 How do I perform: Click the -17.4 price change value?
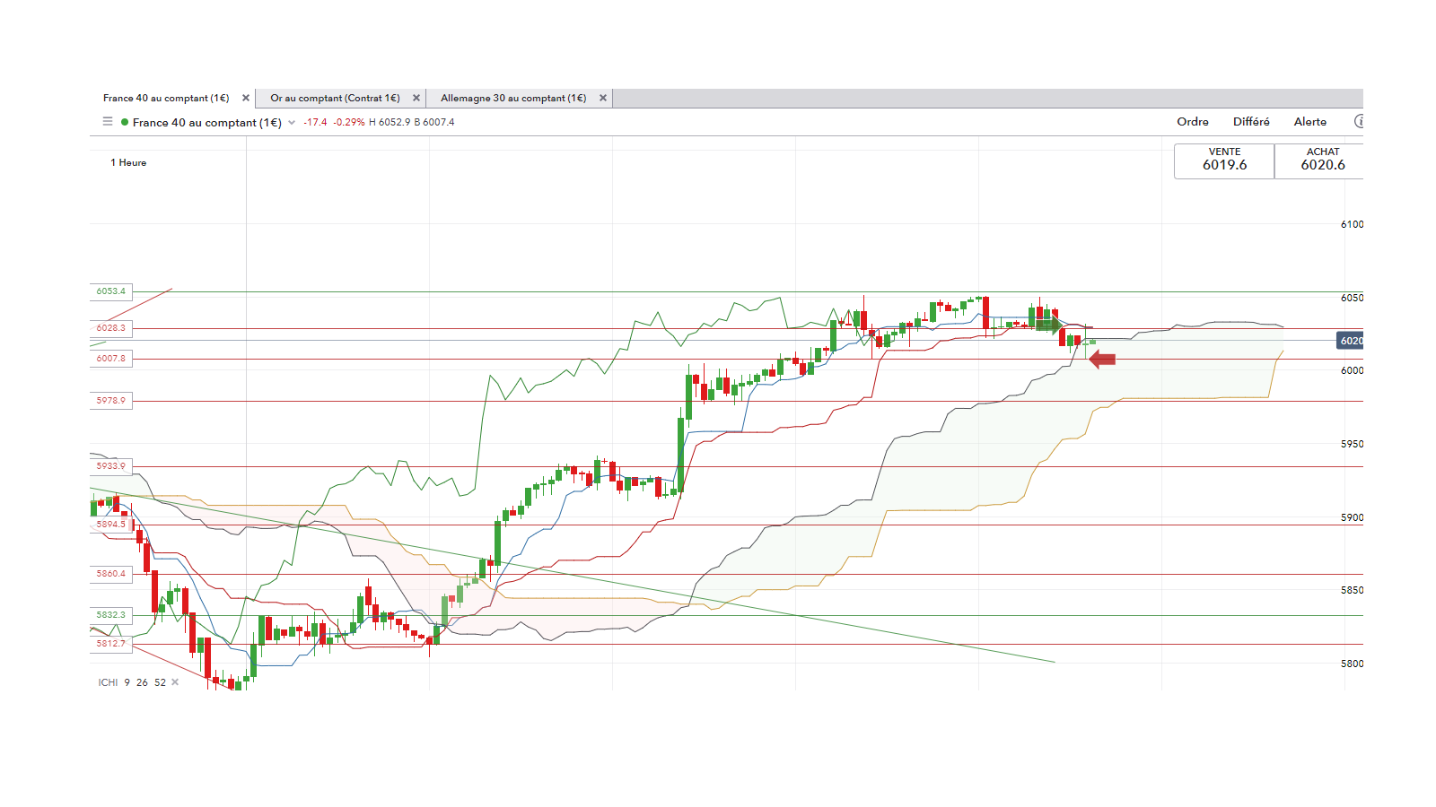(315, 123)
